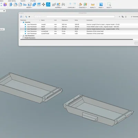
Task: Activate the Select tool icon
Action: point(109,4)
